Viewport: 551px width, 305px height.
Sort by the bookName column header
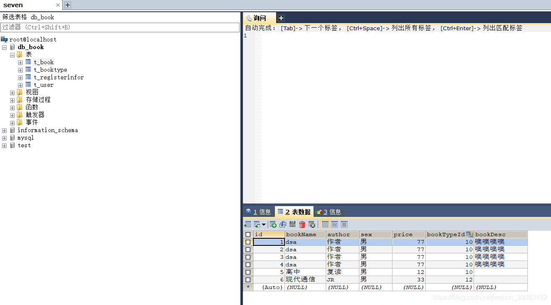(306, 235)
